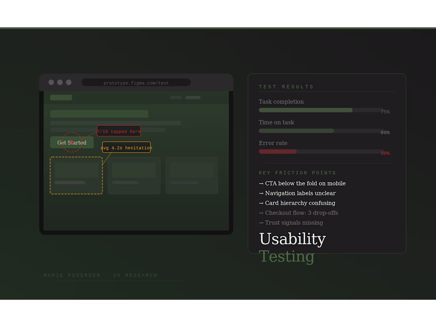Click the Time on task progress bar
Image resolution: width=436 pixels, height=327 pixels.
click(321, 131)
